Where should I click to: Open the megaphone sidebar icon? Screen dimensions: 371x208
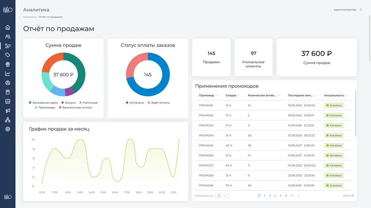tap(8, 111)
